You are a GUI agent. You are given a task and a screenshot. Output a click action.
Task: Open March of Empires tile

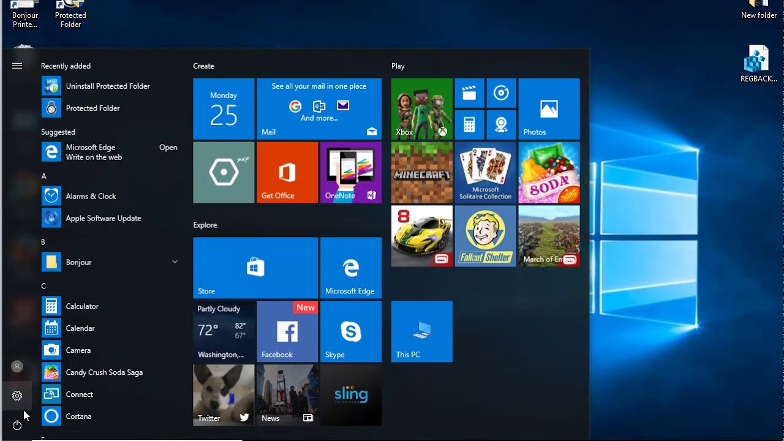coord(549,236)
